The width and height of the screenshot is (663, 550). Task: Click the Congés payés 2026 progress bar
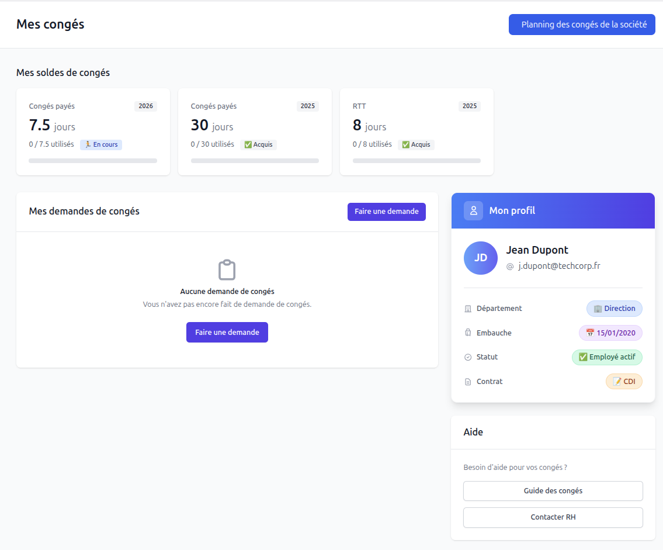coord(93,161)
